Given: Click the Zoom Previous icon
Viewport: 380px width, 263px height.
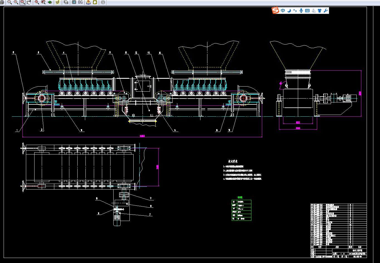Looking at the screenshot, I should 43,2.
